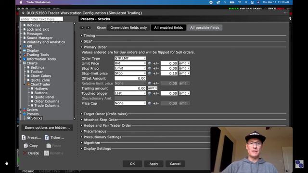Open the Price Cap None dropdown
Image resolution: width=308 pixels, height=173 pixels.
[x=130, y=103]
